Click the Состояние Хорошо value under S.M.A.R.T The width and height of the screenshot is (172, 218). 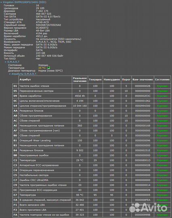click(43, 65)
